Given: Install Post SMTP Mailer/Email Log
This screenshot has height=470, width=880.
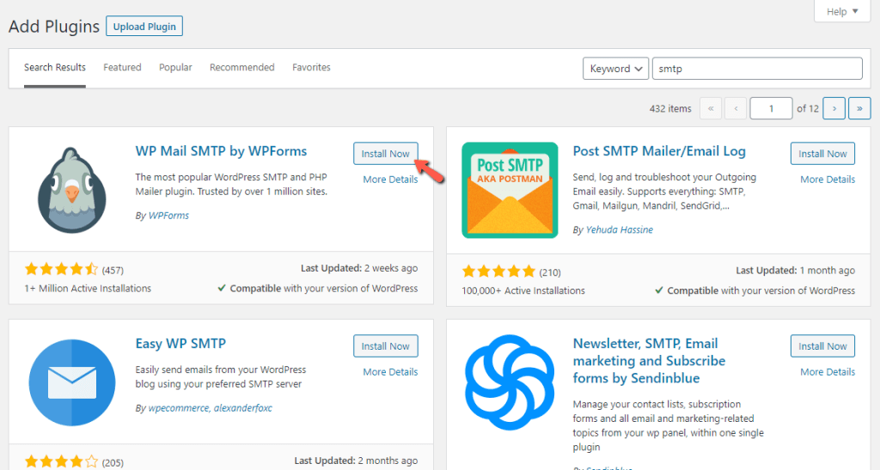Looking at the screenshot, I should pyautogui.click(x=822, y=154).
